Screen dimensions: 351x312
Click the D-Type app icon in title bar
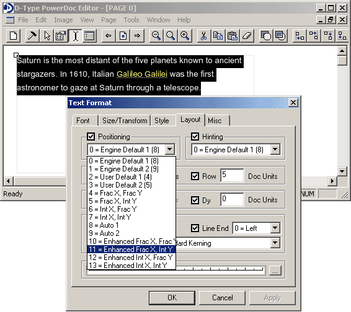9,8
